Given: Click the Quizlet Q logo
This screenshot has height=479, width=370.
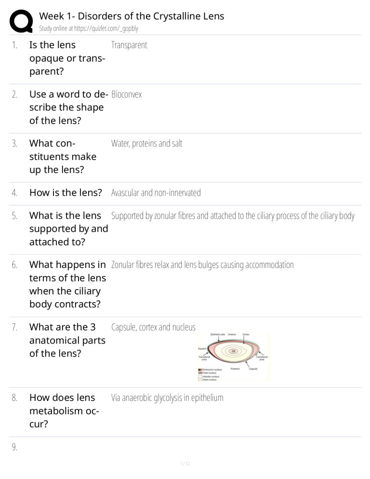Looking at the screenshot, I should coord(21,21).
